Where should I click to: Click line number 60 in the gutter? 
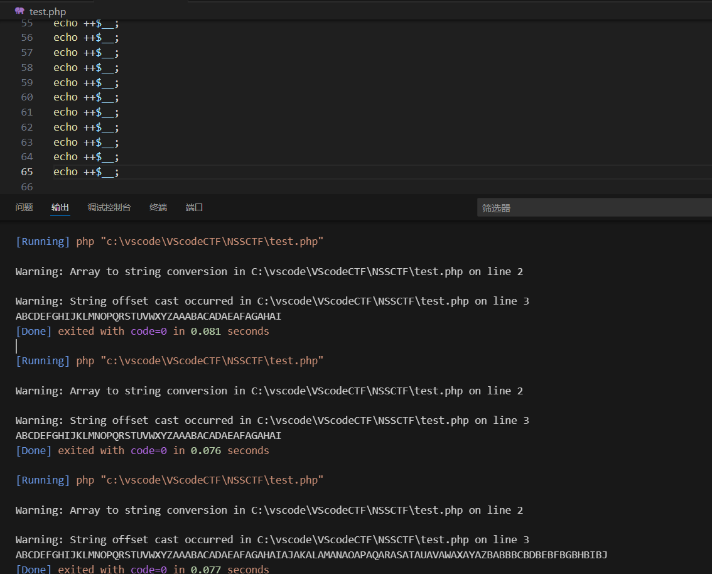tap(26, 97)
